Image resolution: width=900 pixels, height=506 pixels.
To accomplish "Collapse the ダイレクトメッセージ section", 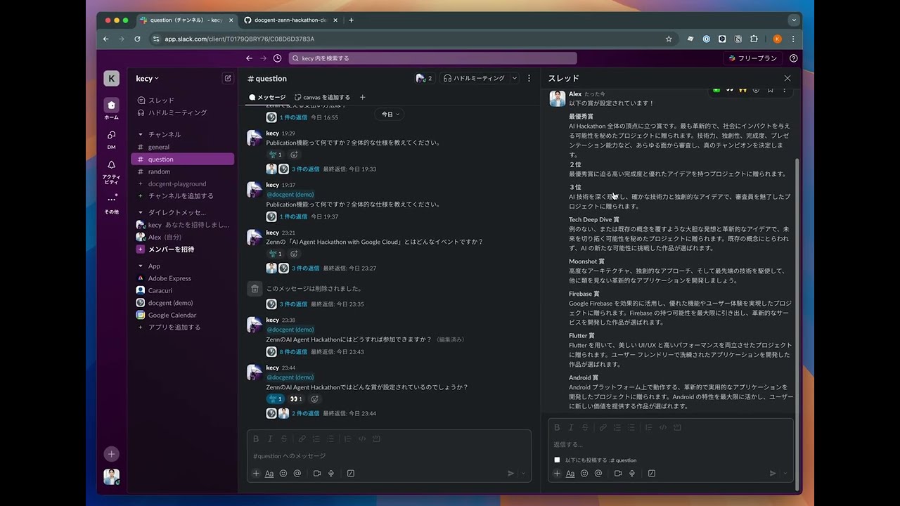I will pyautogui.click(x=141, y=212).
